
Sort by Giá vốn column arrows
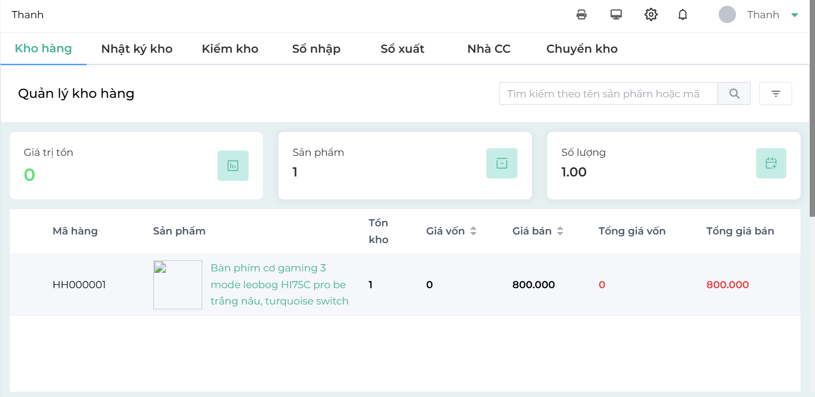pos(473,231)
